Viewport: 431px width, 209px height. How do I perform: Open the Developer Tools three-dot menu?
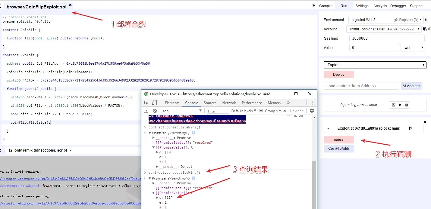(312, 103)
